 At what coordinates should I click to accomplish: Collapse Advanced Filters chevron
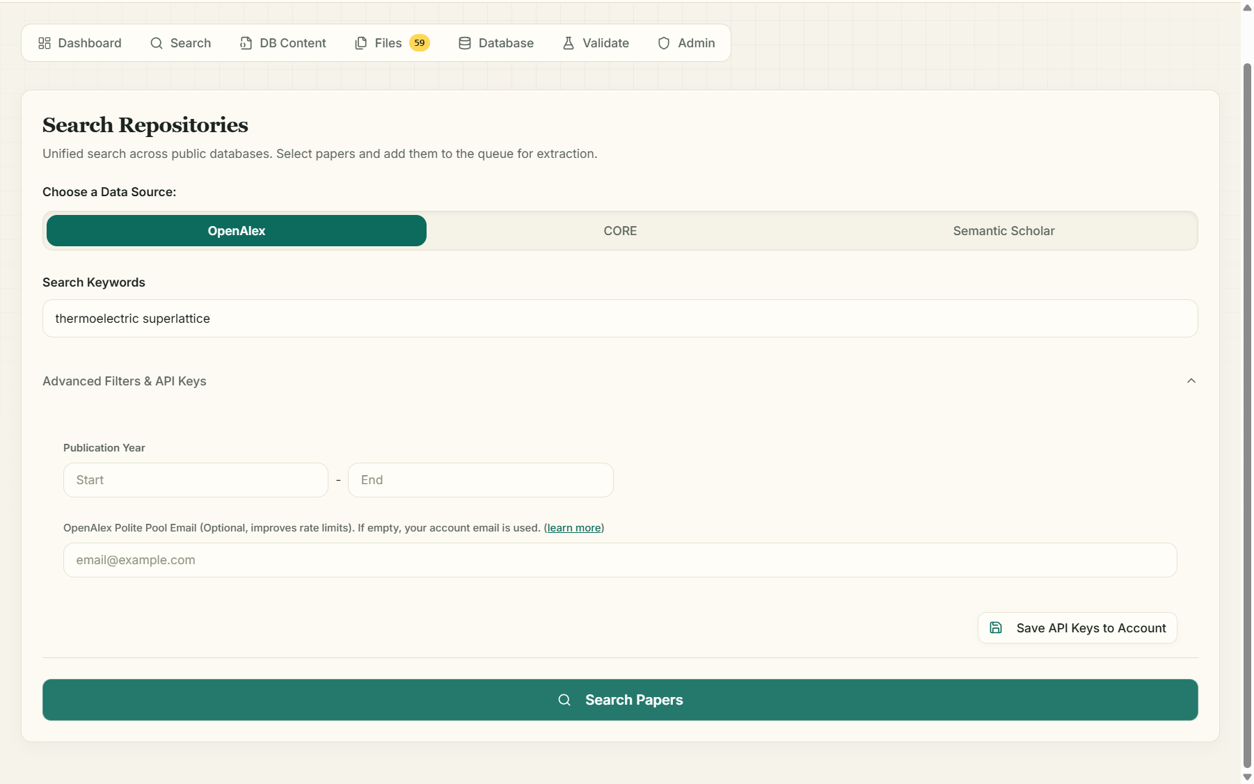[x=1191, y=381]
